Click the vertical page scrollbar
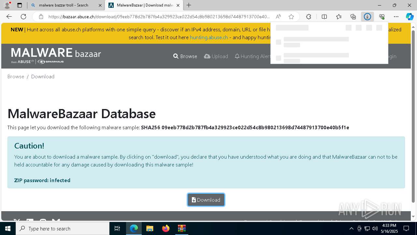This screenshot has width=417, height=235. (x=413, y=116)
